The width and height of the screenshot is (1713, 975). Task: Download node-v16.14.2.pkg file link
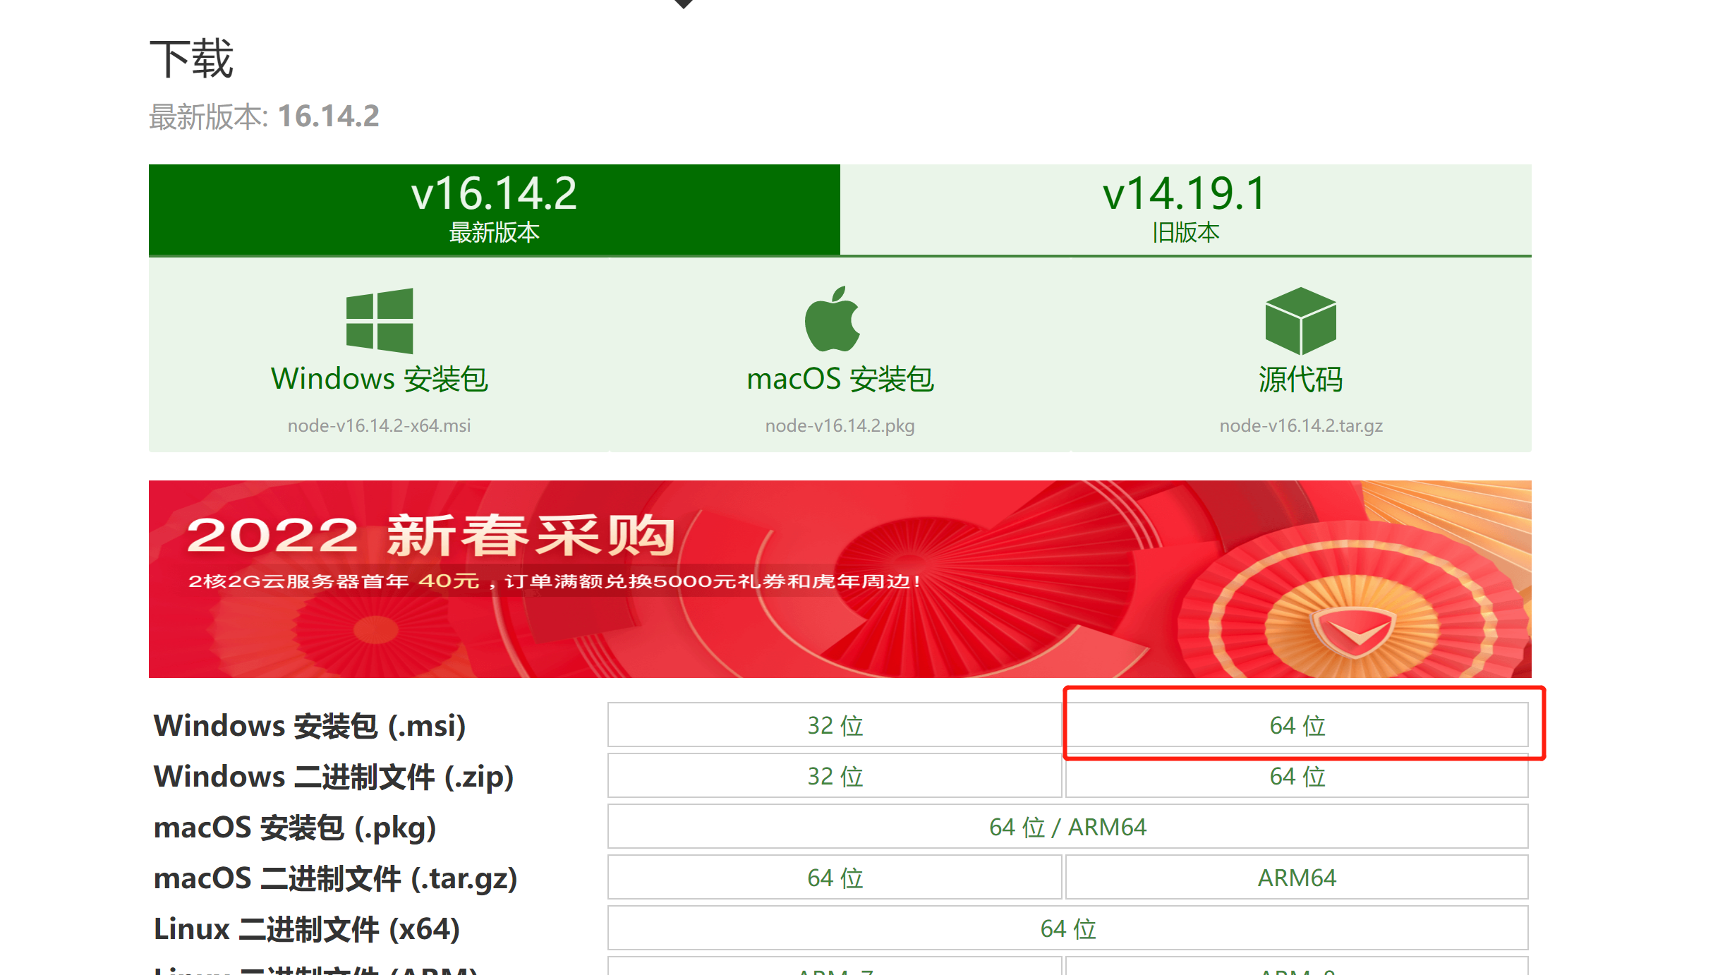click(x=840, y=425)
